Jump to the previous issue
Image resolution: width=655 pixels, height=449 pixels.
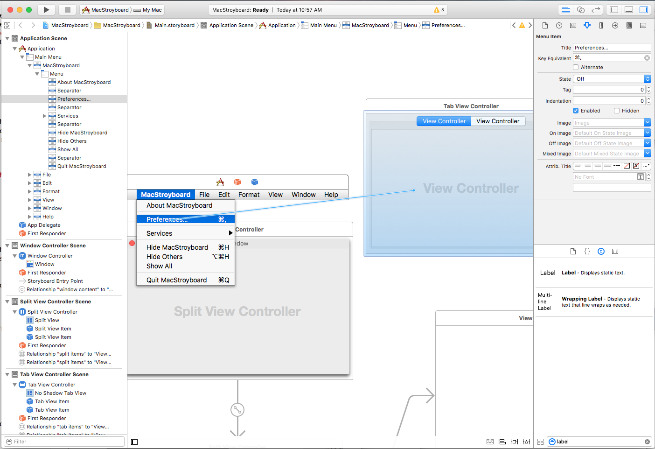coord(514,25)
